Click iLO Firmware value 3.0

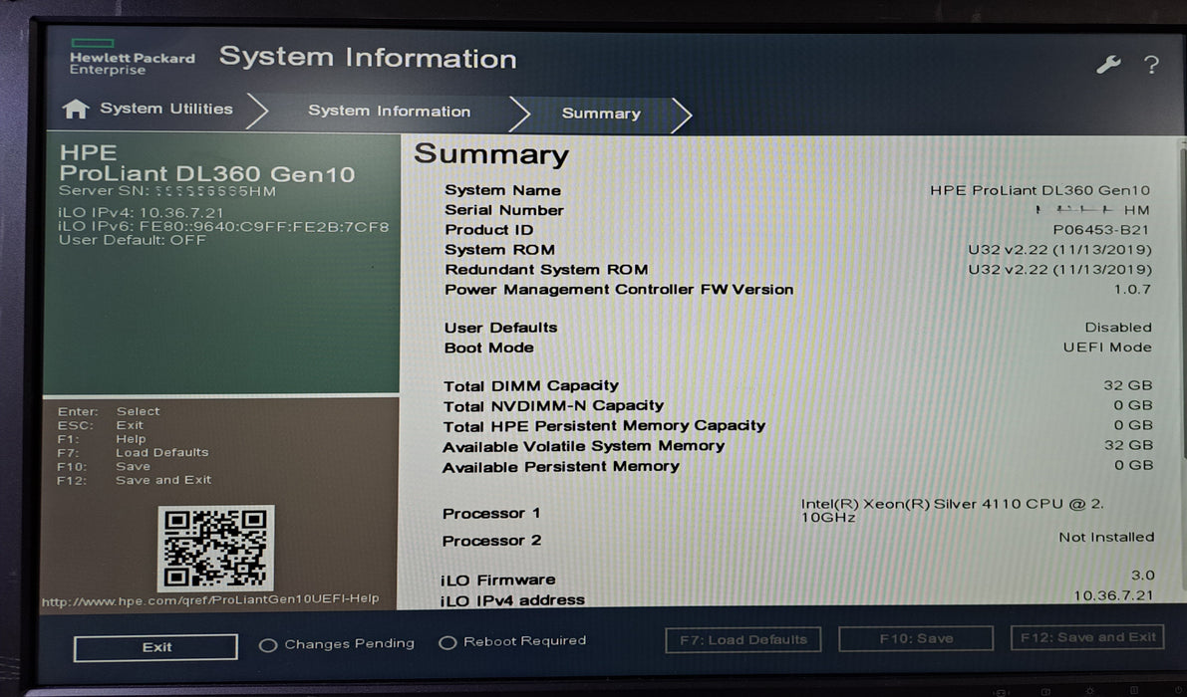[x=1142, y=576]
